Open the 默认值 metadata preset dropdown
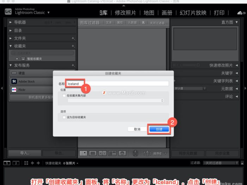Viewport: 247px width, 185px height. point(190,89)
